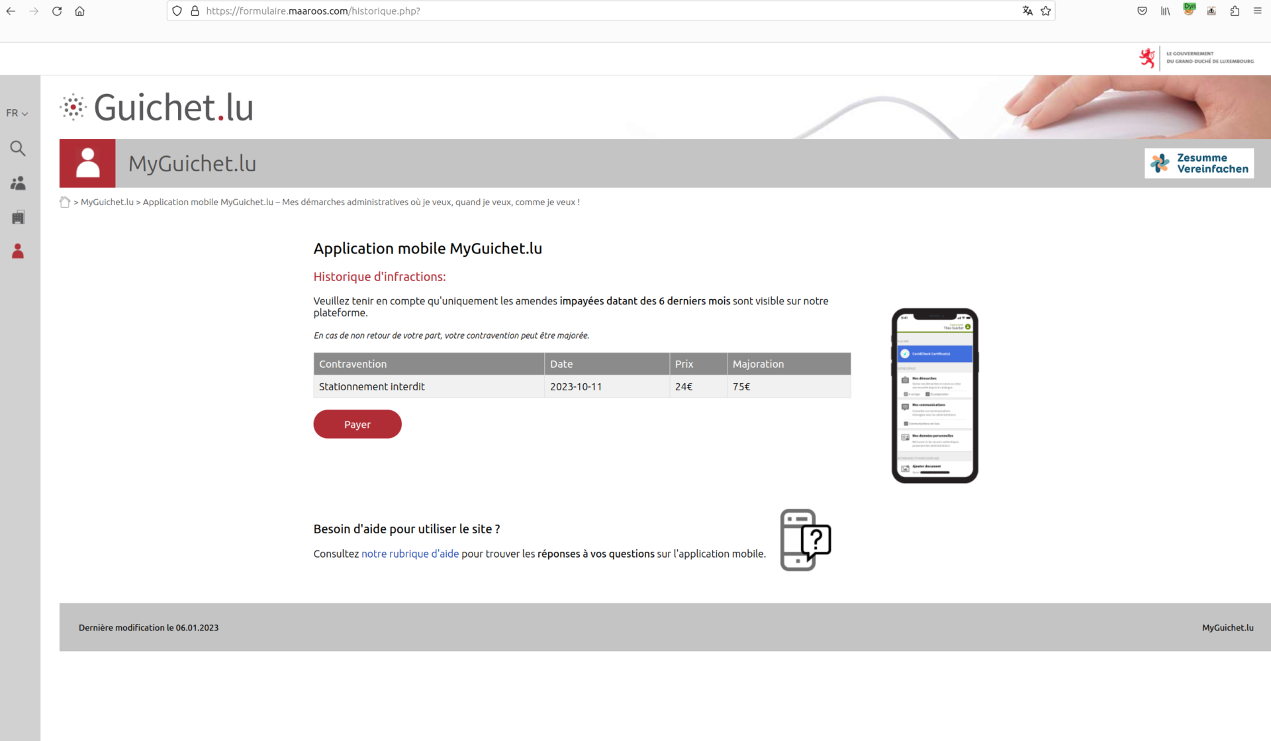Open the sidebar search magnifier
The height and width of the screenshot is (741, 1271).
click(x=18, y=148)
